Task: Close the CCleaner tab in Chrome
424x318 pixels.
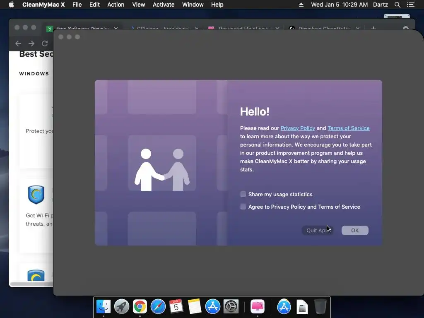Action: click(x=197, y=28)
